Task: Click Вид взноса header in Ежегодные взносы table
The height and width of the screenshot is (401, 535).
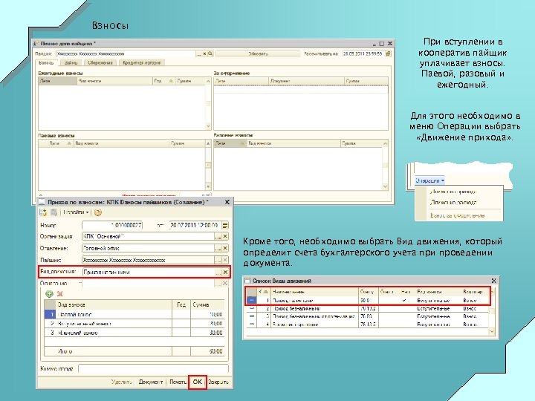Action: pyautogui.click(x=114, y=81)
